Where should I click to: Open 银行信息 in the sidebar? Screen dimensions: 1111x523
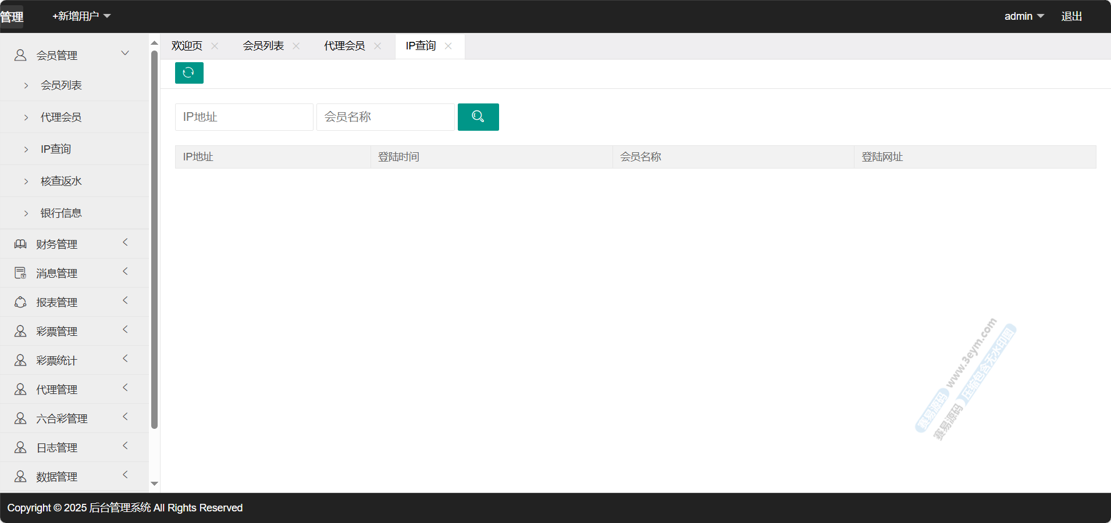point(61,213)
